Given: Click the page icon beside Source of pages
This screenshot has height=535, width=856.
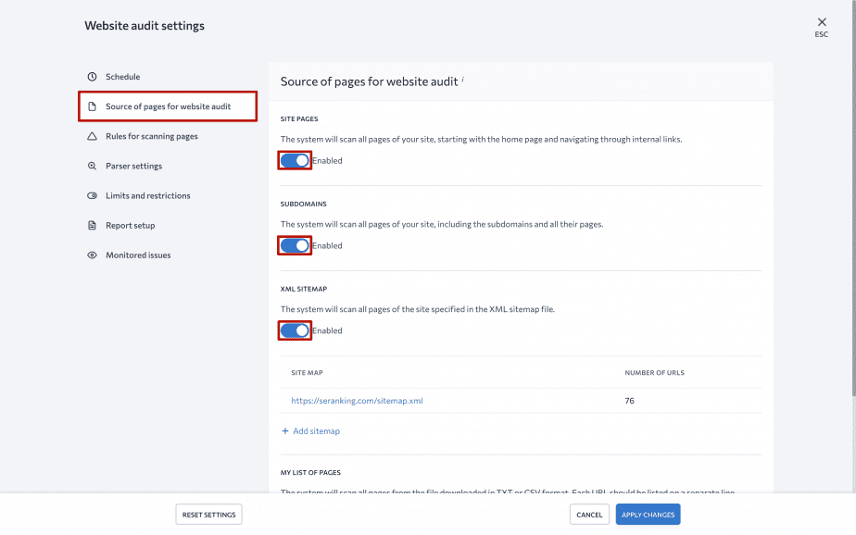Looking at the screenshot, I should click(92, 106).
